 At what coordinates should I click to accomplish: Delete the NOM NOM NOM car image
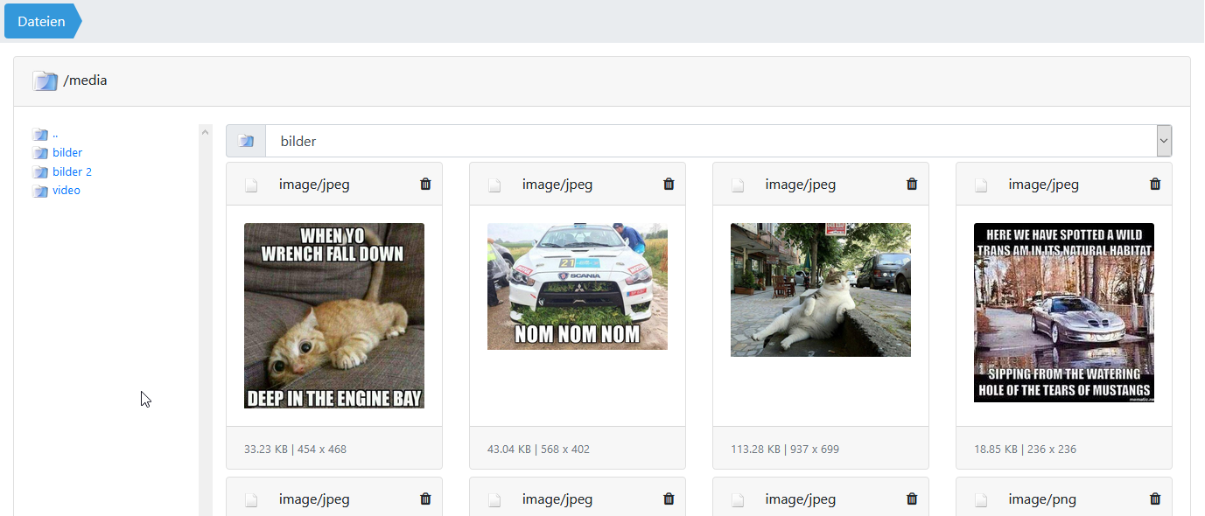pos(669,184)
